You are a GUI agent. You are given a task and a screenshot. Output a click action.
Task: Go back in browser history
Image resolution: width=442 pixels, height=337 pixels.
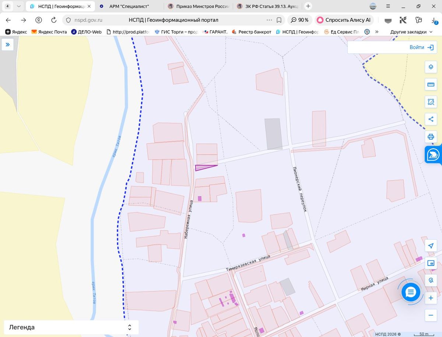8,20
